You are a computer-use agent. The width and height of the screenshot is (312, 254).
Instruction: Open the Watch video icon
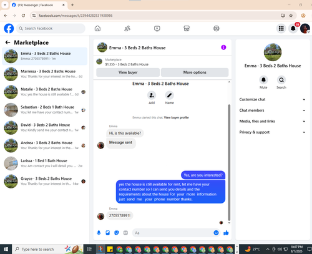157,28
